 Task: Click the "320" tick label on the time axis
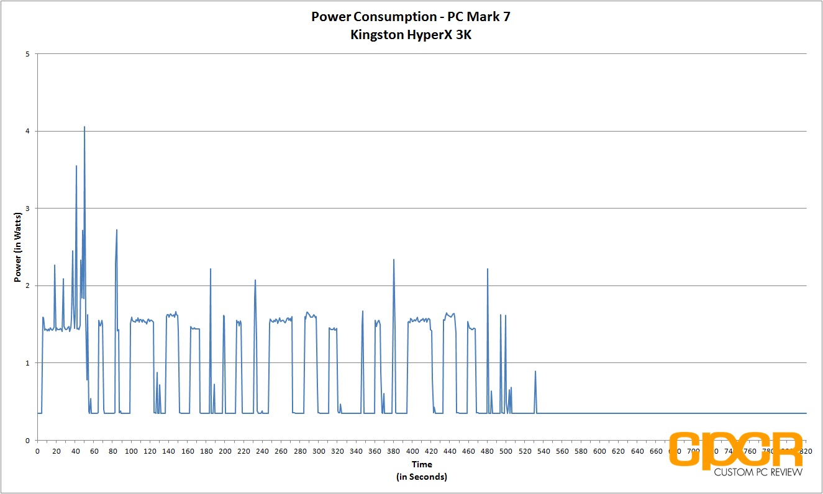pos(337,451)
